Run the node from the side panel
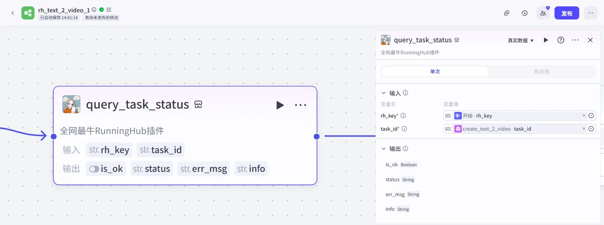 coord(546,40)
